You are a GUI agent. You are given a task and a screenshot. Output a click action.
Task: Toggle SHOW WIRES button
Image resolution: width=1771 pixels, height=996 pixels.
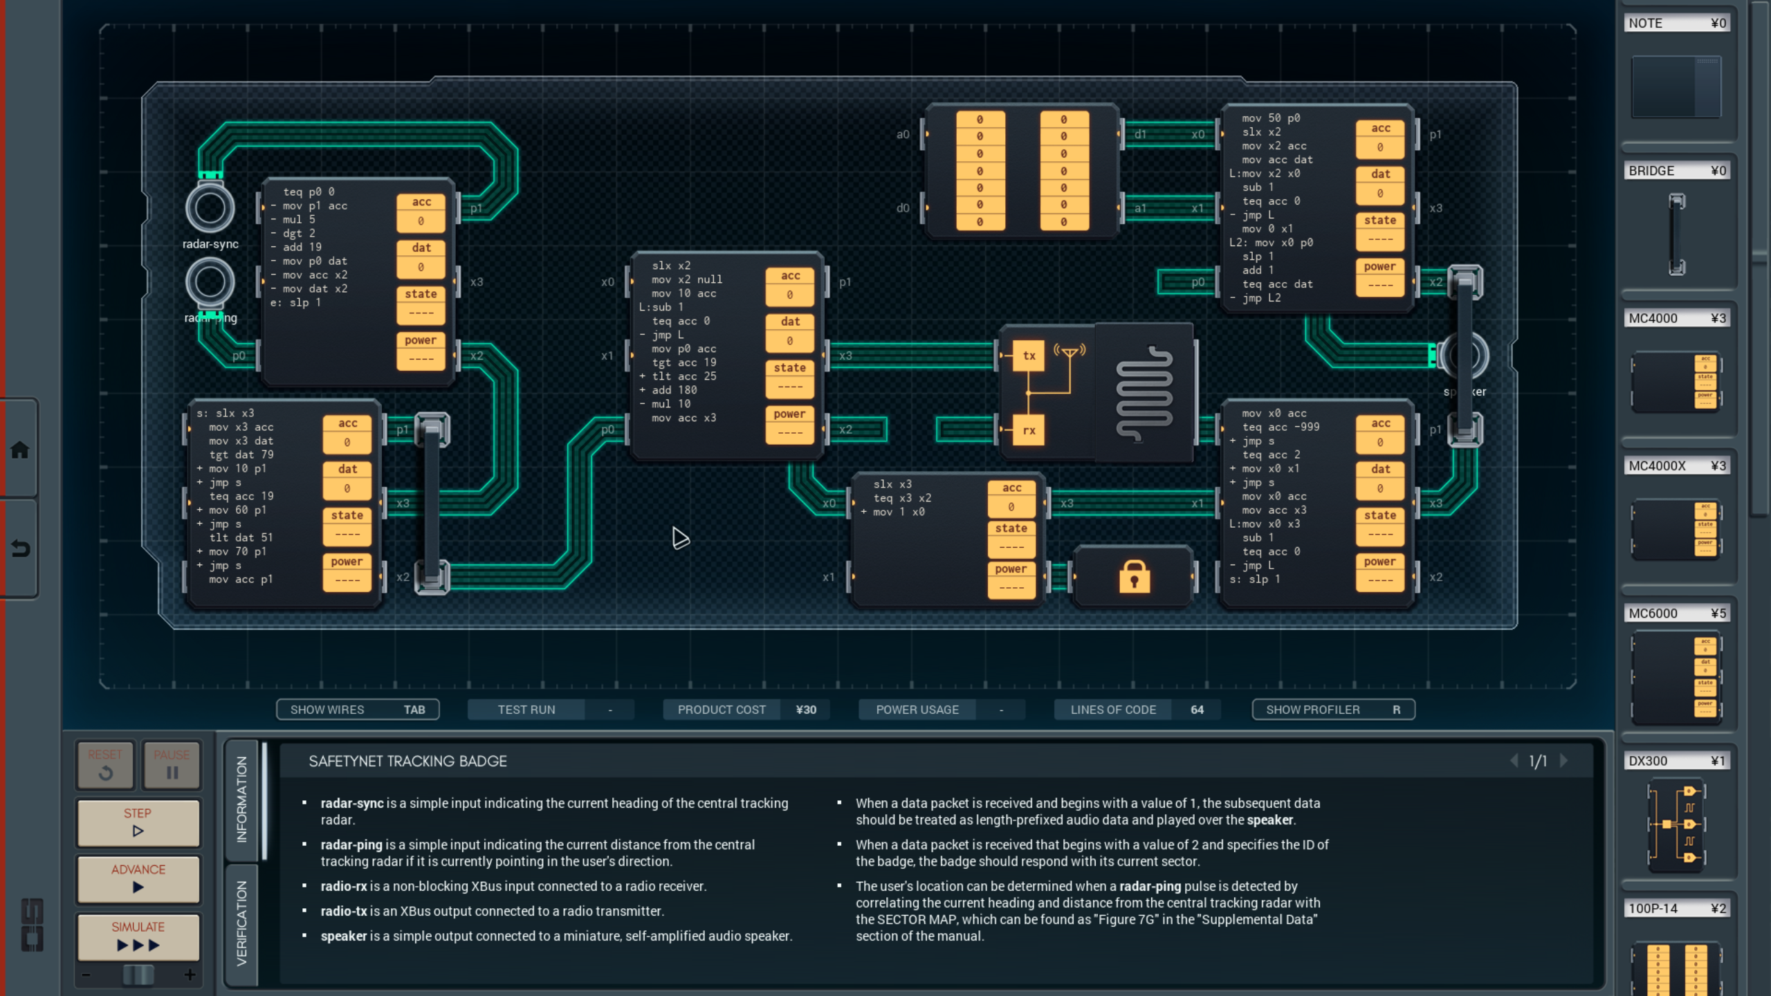coord(358,710)
